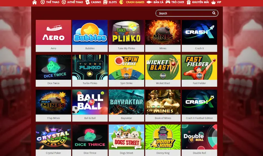This screenshot has width=263, height=156.
Task: Click the Crash X Football Edition label
Action: pyautogui.click(x=199, y=118)
